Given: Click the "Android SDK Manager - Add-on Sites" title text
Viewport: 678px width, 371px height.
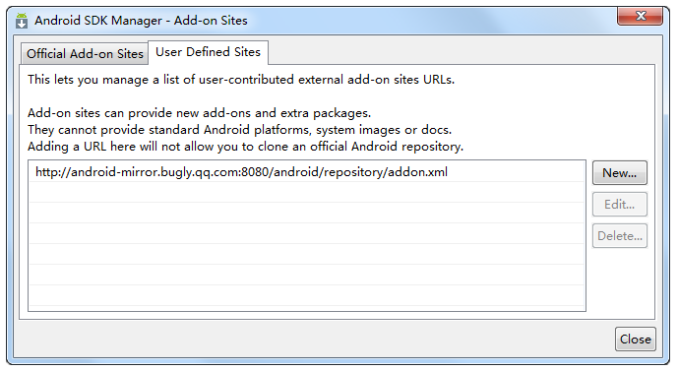Looking at the screenshot, I should (x=141, y=21).
